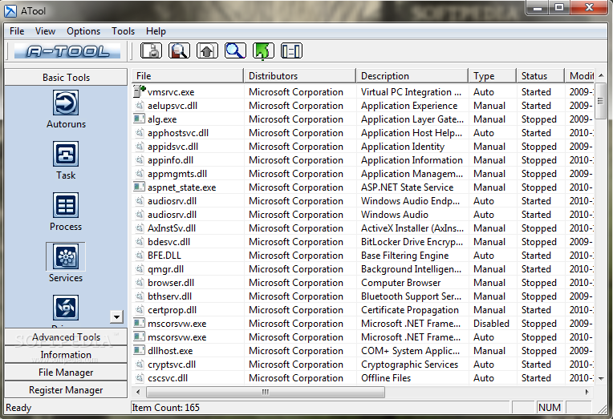Click the Ready status bar text
The height and width of the screenshot is (419, 613).
coord(18,408)
